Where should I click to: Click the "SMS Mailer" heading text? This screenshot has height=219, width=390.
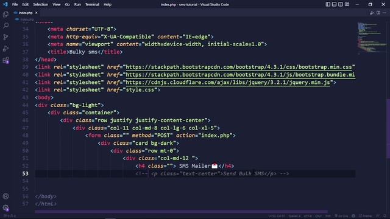click(195, 166)
